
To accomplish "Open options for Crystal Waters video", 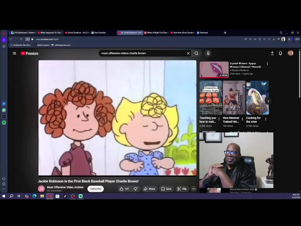I will [x=267, y=64].
